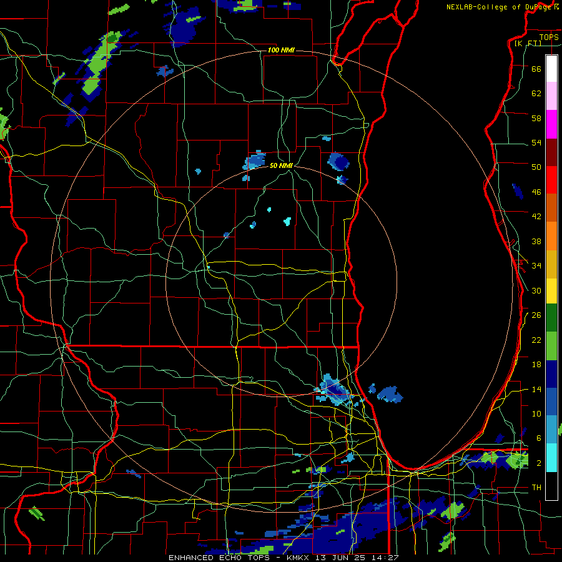This screenshot has width=562, height=562.
Task: Click the light pink legend swatch
Action: coord(551,96)
